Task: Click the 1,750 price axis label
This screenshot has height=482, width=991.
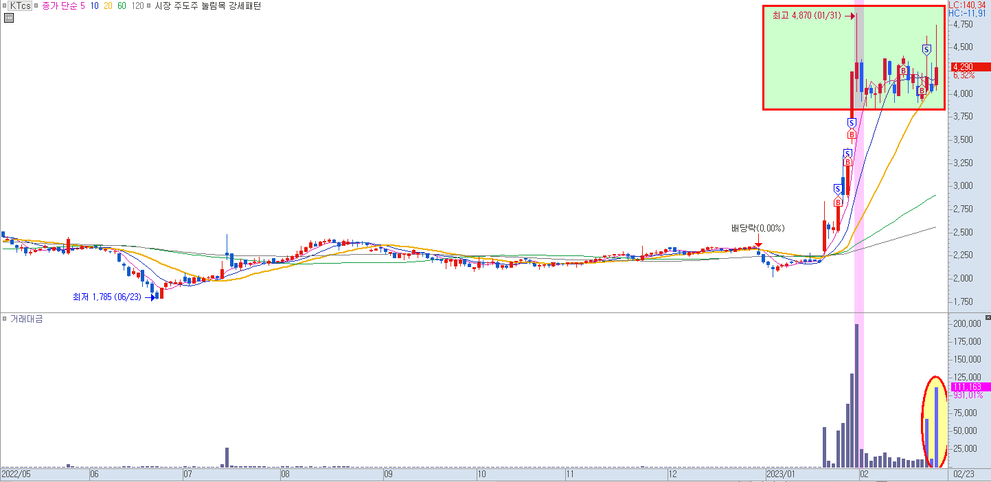Action: click(x=964, y=301)
